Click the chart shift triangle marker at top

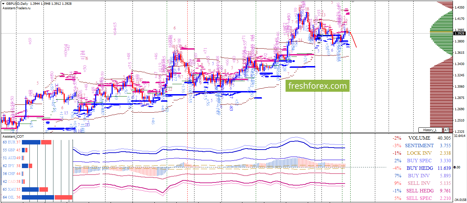[353, 2]
